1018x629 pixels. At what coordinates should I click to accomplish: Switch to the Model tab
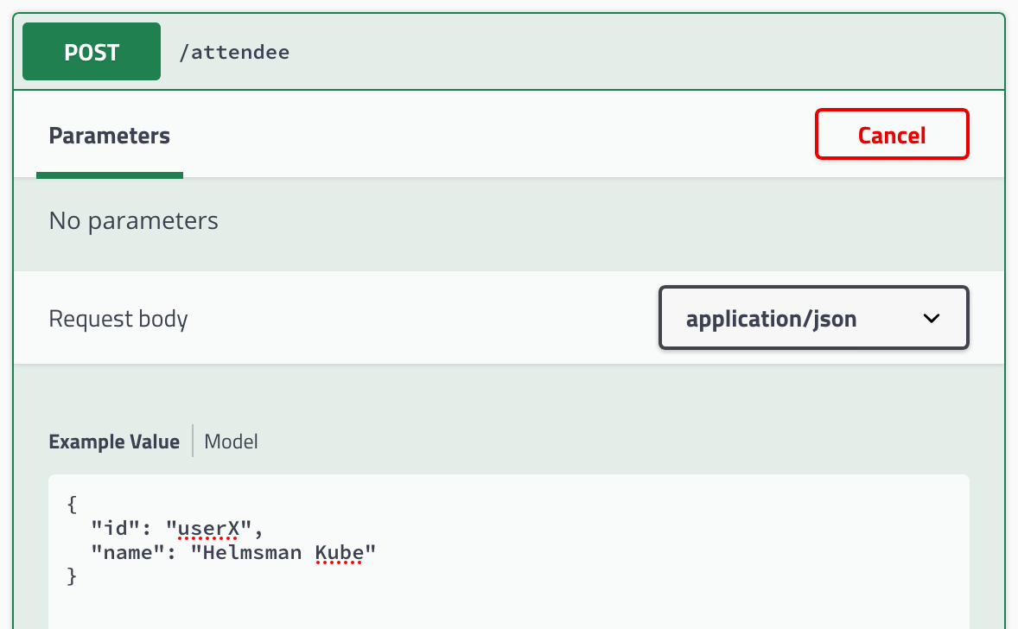point(230,442)
